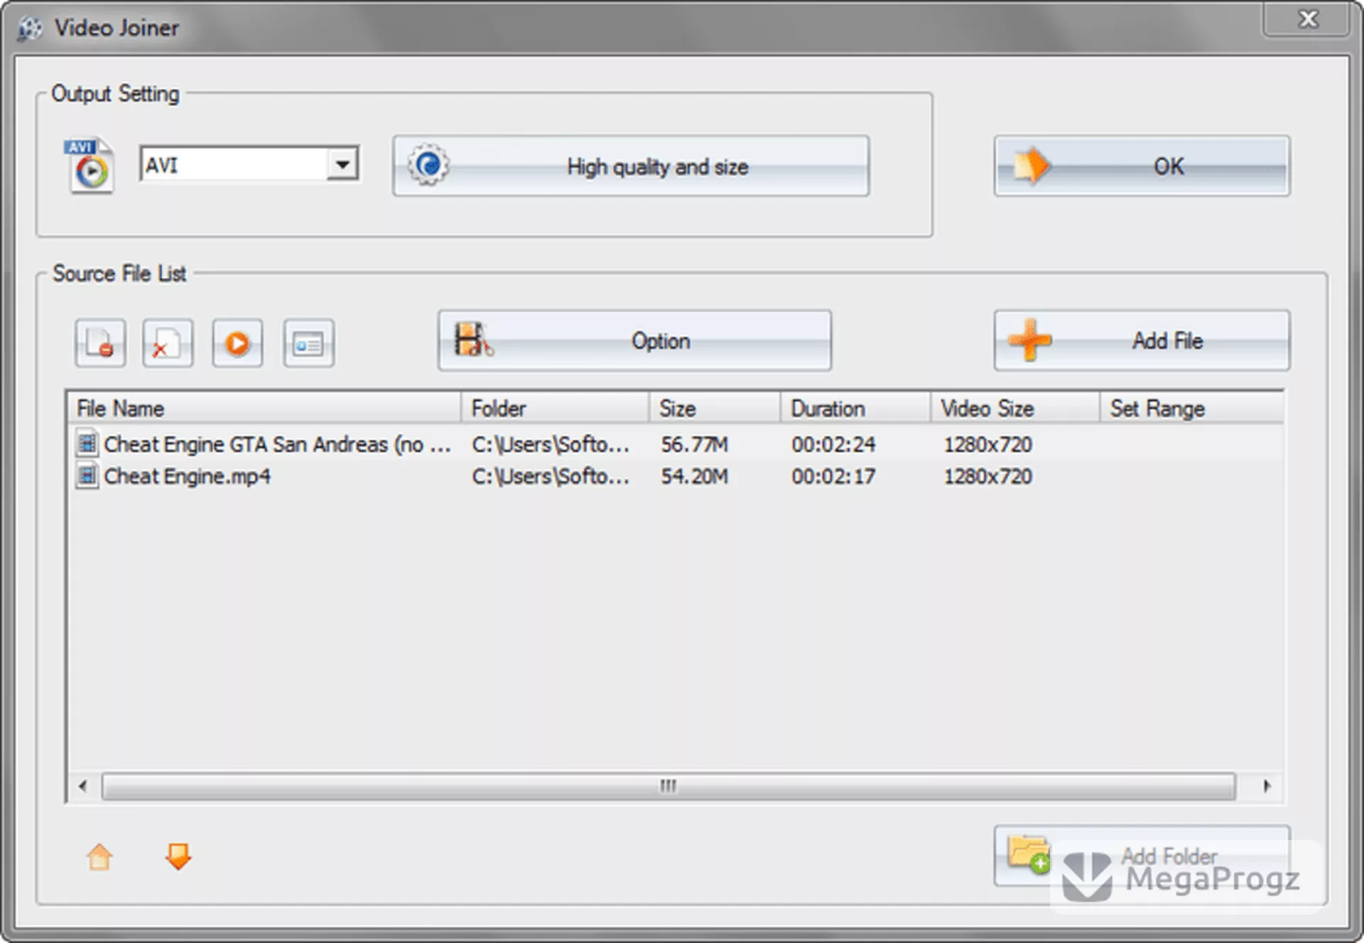Close the Video Joiner window
This screenshot has width=1364, height=943.
(1306, 19)
